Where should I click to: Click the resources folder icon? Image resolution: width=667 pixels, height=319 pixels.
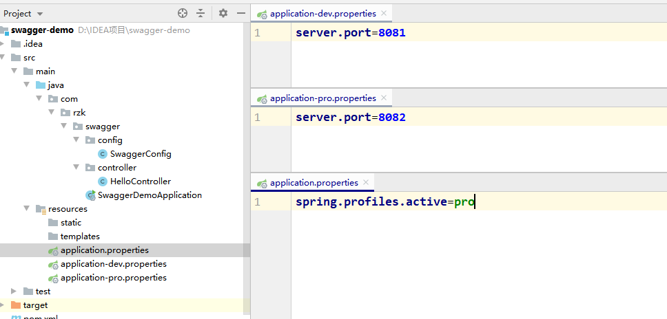click(x=41, y=209)
